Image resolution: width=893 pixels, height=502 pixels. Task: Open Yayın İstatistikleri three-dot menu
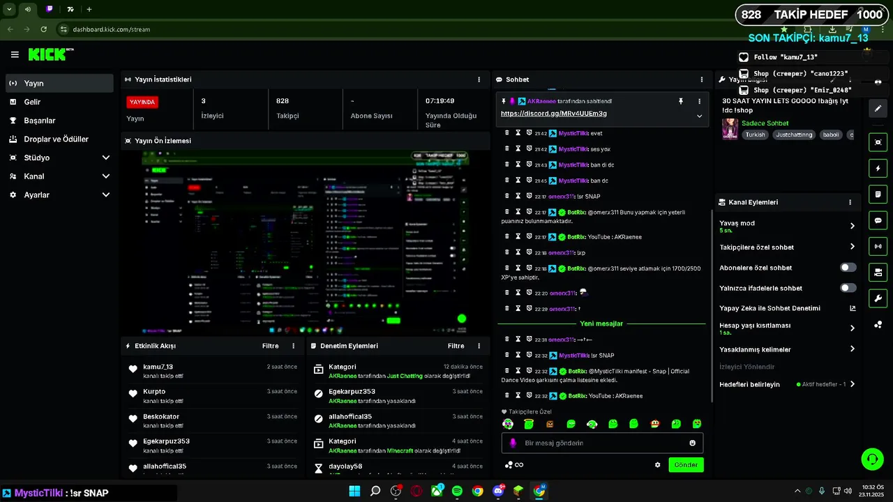pos(479,79)
